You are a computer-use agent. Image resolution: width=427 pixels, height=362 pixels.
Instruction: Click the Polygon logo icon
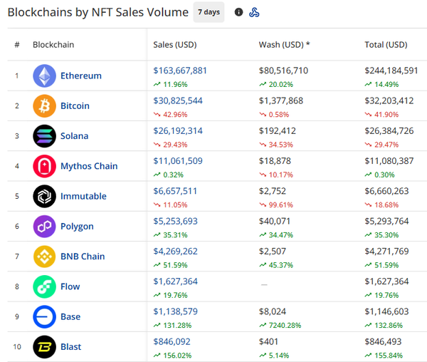pyautogui.click(x=44, y=227)
